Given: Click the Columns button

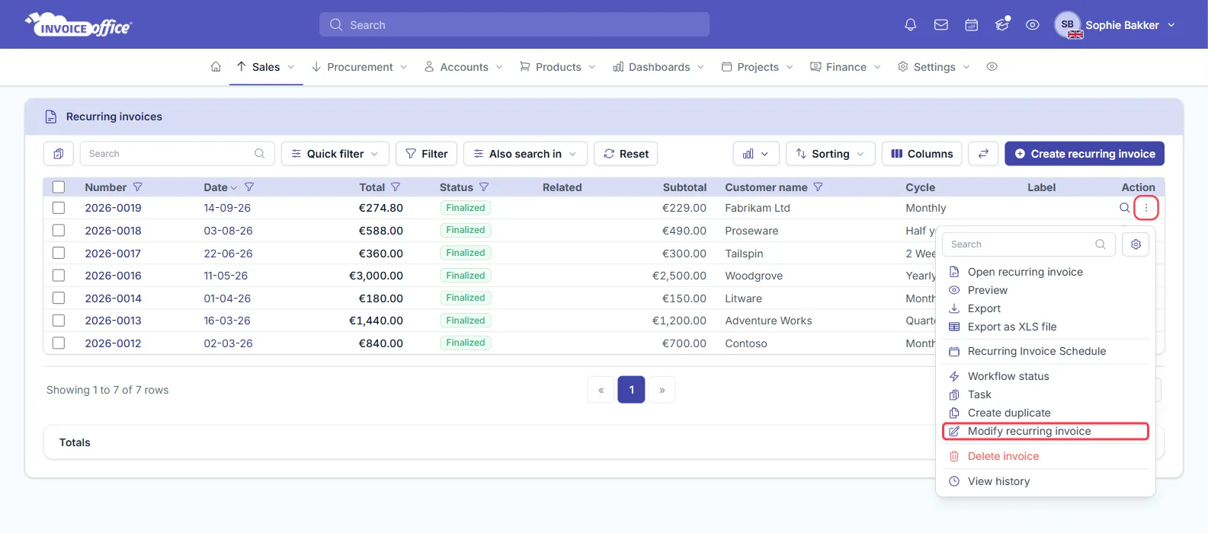Looking at the screenshot, I should [x=921, y=154].
